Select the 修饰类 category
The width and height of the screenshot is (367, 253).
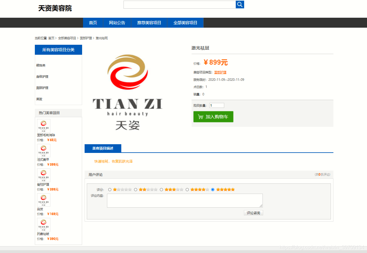41,66
